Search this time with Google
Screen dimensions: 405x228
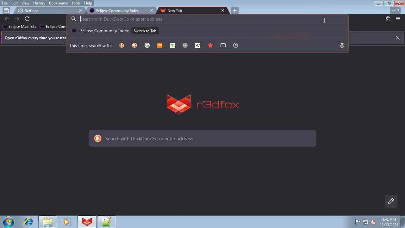coord(147,45)
